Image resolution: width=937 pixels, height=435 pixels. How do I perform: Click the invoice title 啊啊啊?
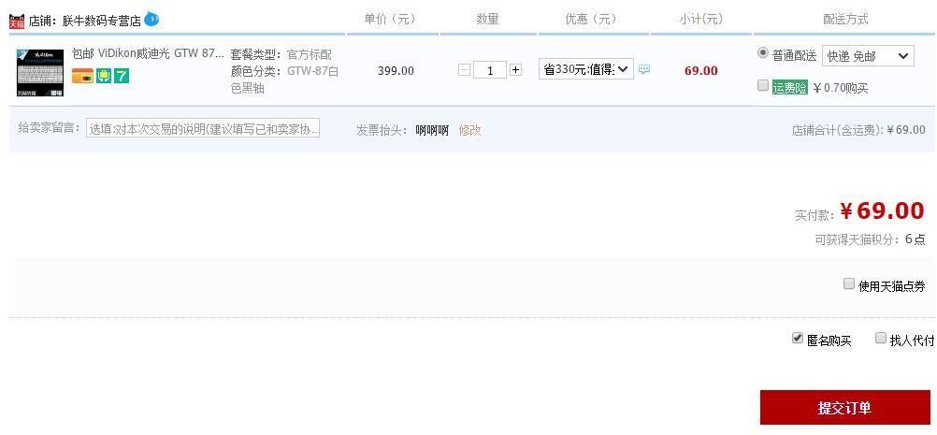pos(432,130)
